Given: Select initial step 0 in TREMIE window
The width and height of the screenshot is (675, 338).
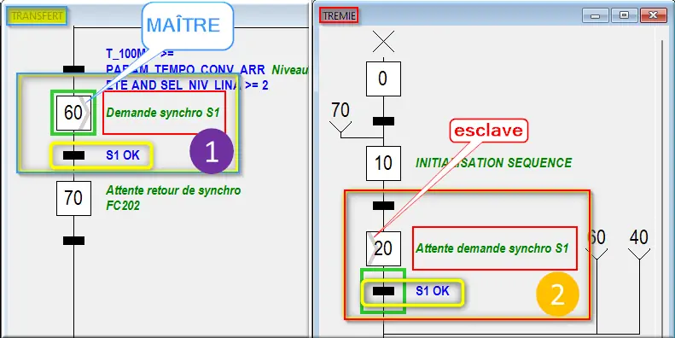Looking at the screenshot, I should [383, 79].
